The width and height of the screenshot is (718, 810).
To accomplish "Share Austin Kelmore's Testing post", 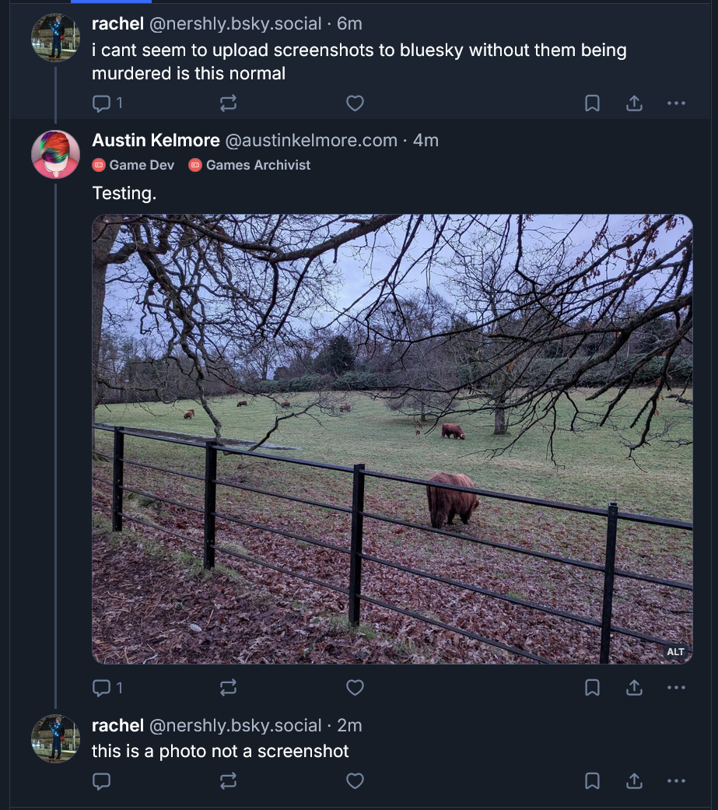I will coord(634,687).
